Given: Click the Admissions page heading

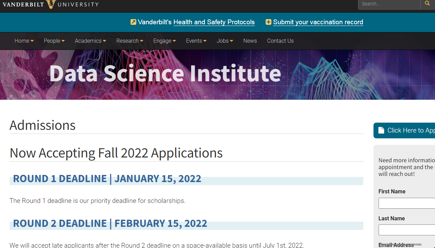Looking at the screenshot, I should tap(43, 125).
